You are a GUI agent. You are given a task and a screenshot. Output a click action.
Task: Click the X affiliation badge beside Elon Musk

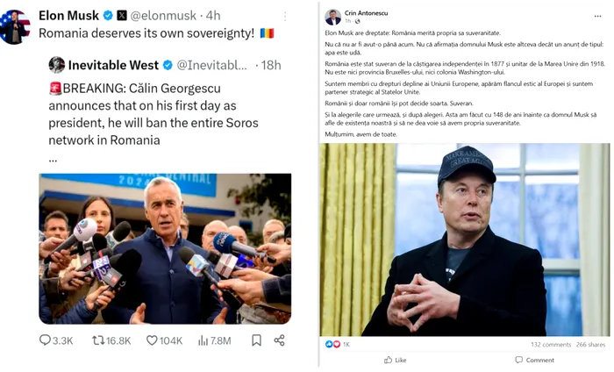(122, 16)
